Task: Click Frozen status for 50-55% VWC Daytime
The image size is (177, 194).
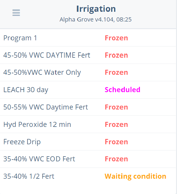Action: click(116, 107)
